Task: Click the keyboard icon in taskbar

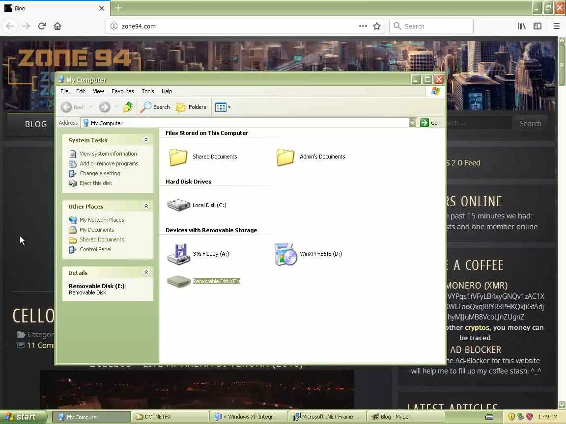Action: click(x=489, y=417)
